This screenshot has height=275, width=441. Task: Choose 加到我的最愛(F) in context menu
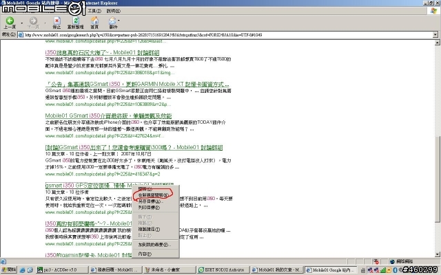pyautogui.click(x=154, y=245)
